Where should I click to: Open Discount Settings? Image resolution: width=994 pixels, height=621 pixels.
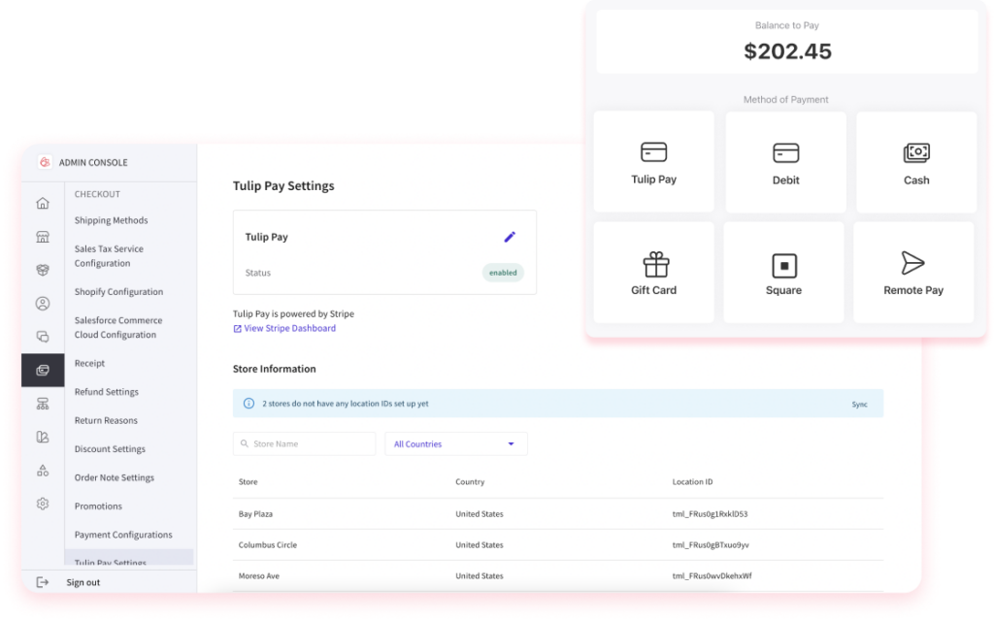coord(110,449)
